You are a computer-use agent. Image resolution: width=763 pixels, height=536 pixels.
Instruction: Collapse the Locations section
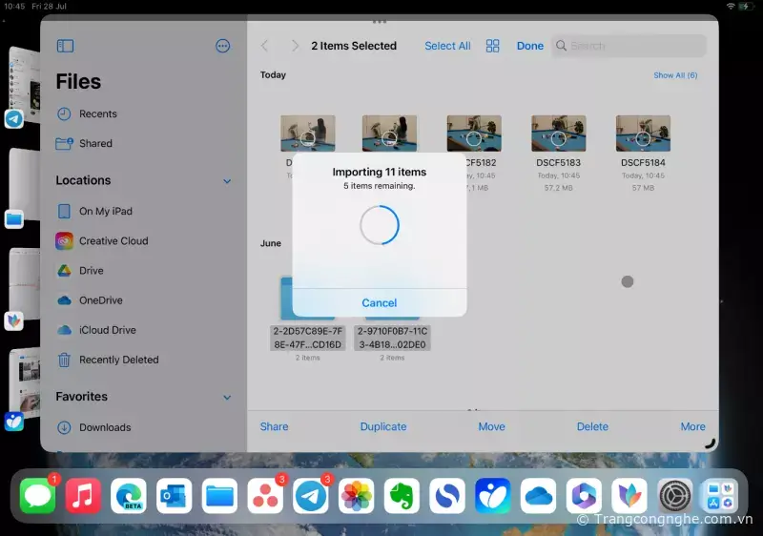[227, 181]
